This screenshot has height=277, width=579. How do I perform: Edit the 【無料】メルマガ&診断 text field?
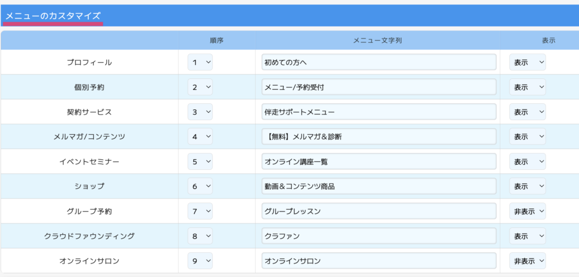coord(379,137)
